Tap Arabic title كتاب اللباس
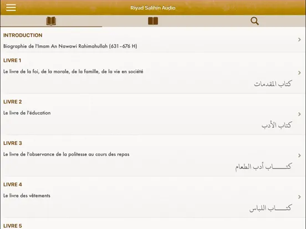 [x=271, y=208]
